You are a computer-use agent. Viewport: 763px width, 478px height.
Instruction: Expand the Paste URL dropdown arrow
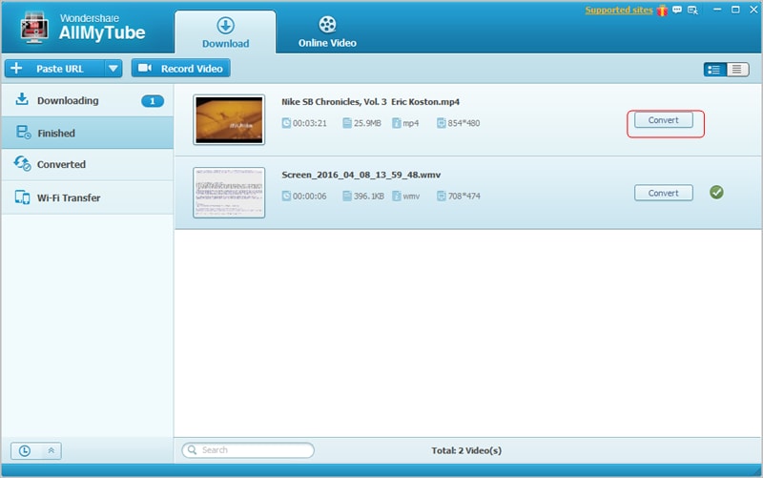[113, 69]
